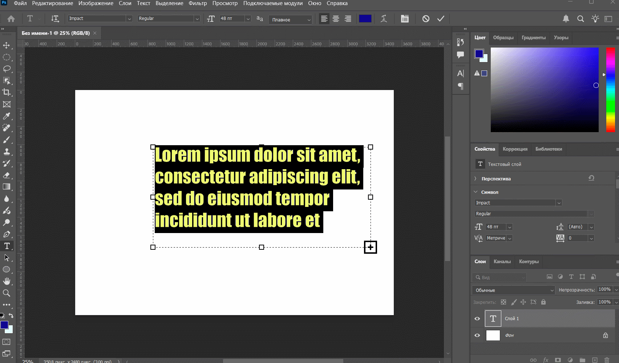Screen dimensions: 619x363
Task: Switch to the Каналы tab
Action: [502, 261]
